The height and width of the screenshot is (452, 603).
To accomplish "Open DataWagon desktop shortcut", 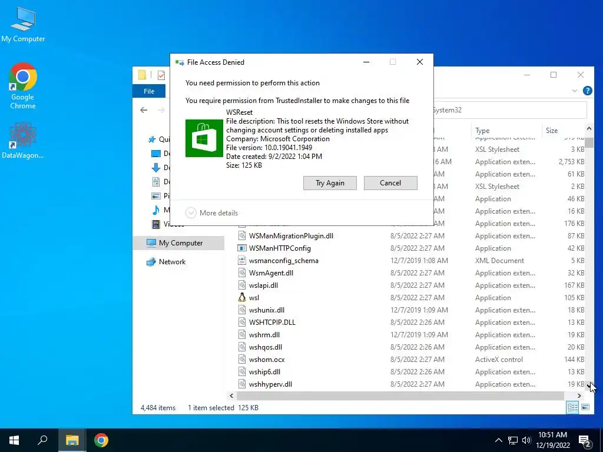I will (23, 141).
